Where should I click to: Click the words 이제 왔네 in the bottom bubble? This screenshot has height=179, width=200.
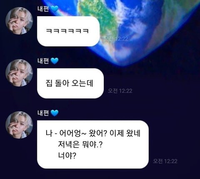[x=125, y=133]
